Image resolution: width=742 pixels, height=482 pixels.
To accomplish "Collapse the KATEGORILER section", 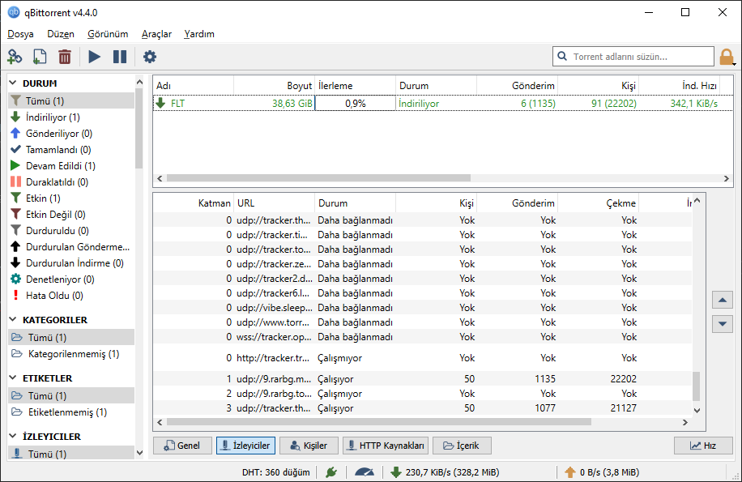I will (13, 320).
